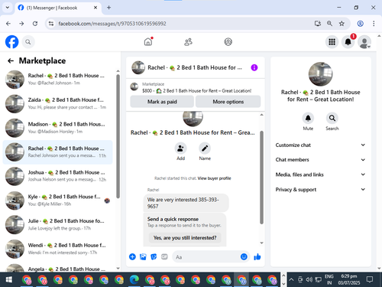
Task: Reload the page in Chrome
Action: coord(35,24)
